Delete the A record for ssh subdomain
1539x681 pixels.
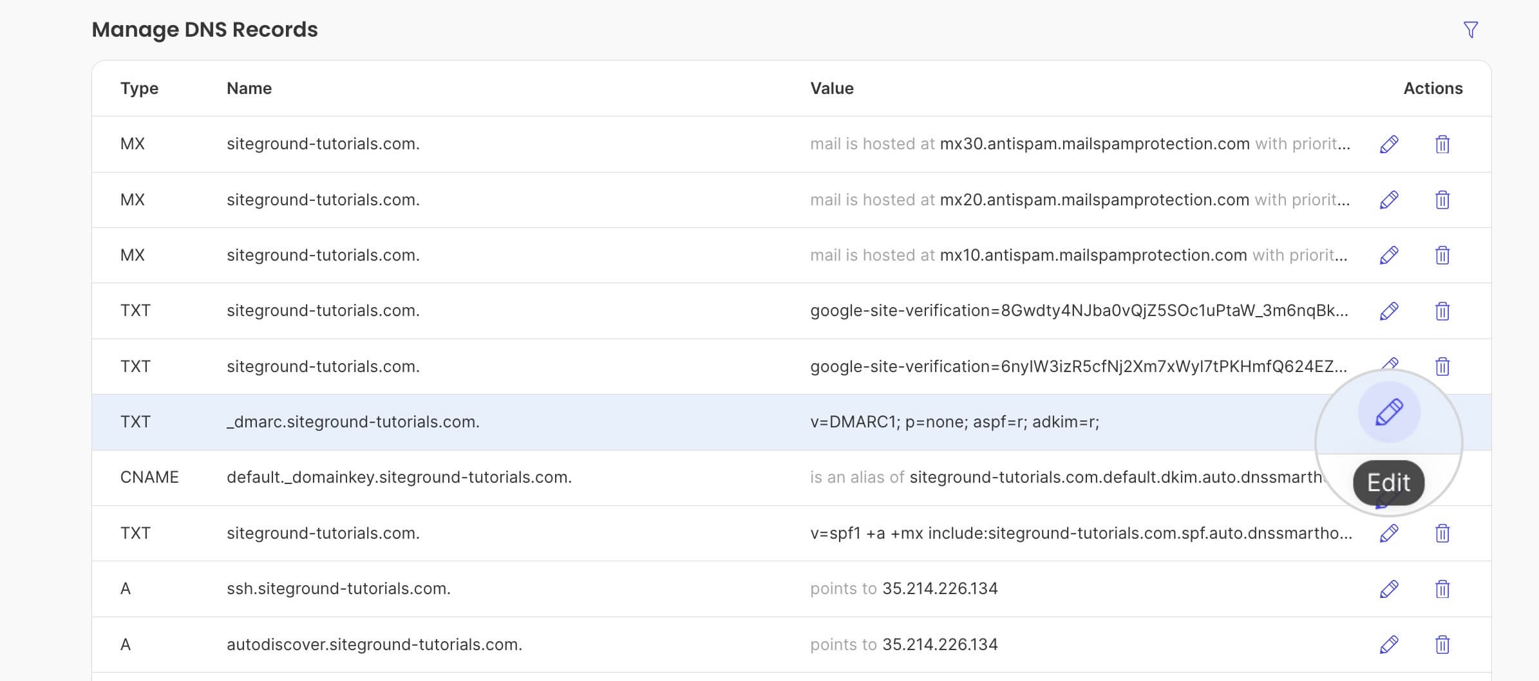pyautogui.click(x=1442, y=588)
